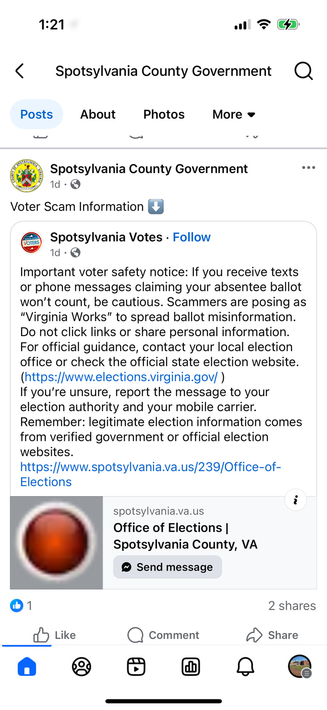Tap the link info icon
The height and width of the screenshot is (710, 327).
(x=296, y=500)
